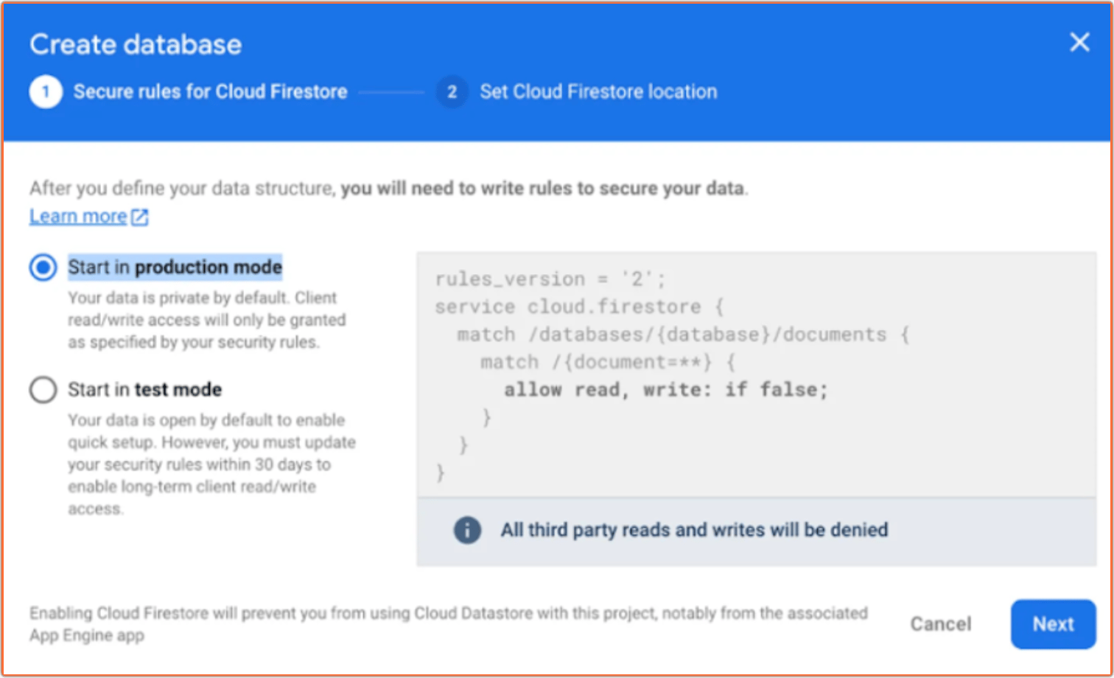Go to Secure rules for Cloud Firestore step
1114x678 pixels.
coord(210,92)
